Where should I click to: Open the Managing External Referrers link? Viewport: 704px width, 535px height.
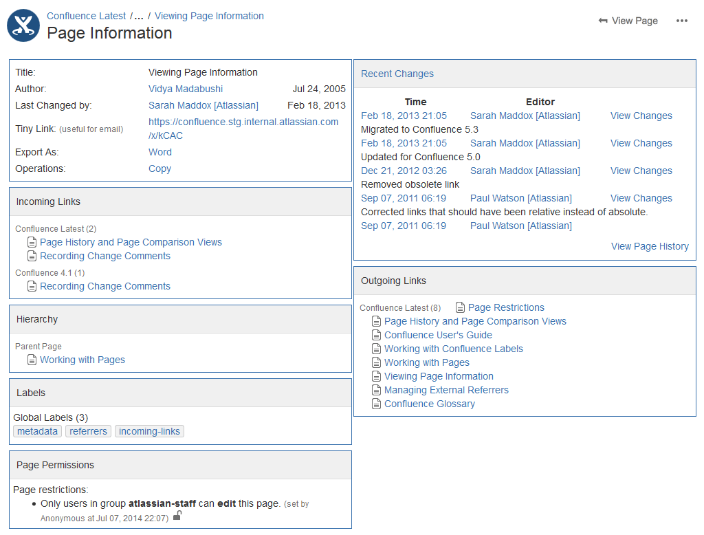446,391
